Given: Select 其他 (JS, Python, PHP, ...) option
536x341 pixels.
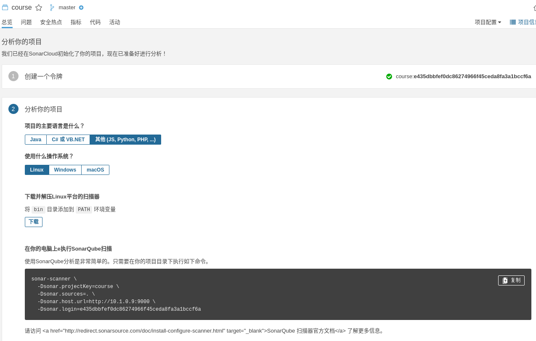Looking at the screenshot, I should (x=125, y=140).
